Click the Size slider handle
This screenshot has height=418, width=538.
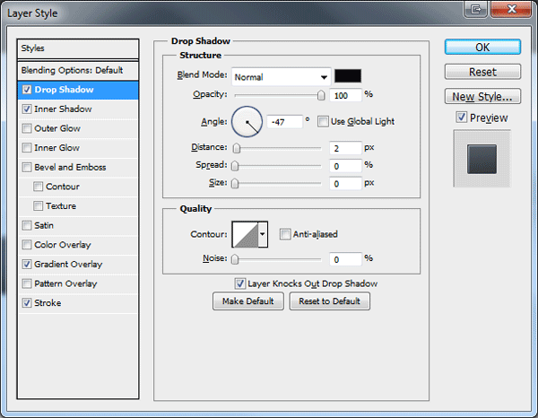point(235,184)
